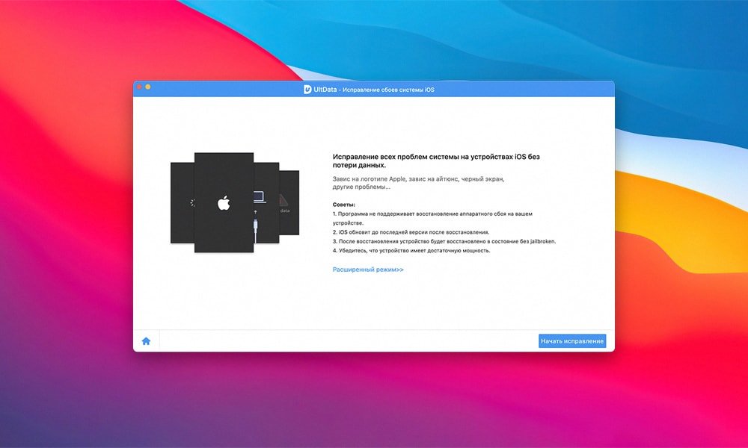748x448 pixels.
Task: Open the "Расширенный режим>>" link
Action: 368,270
